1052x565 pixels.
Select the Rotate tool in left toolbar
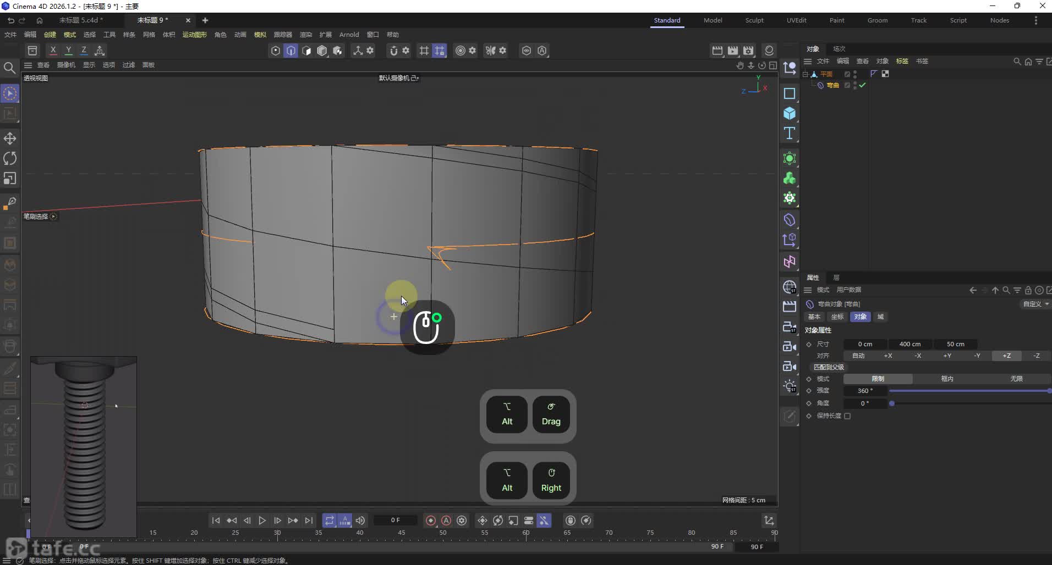[x=10, y=158]
